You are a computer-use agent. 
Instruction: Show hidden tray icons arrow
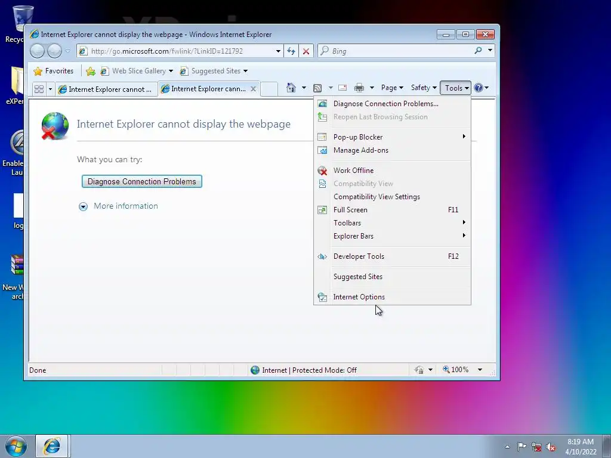(x=507, y=447)
